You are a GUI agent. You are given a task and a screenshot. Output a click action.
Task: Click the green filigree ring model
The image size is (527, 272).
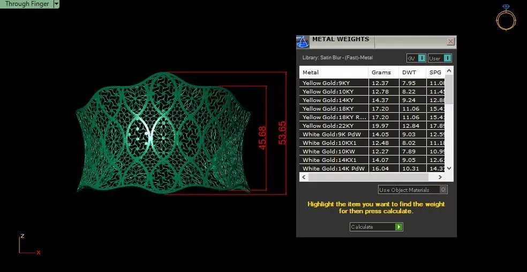pos(163,133)
